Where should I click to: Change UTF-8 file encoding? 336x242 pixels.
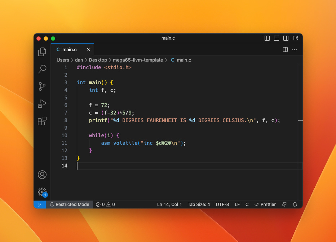(x=222, y=205)
